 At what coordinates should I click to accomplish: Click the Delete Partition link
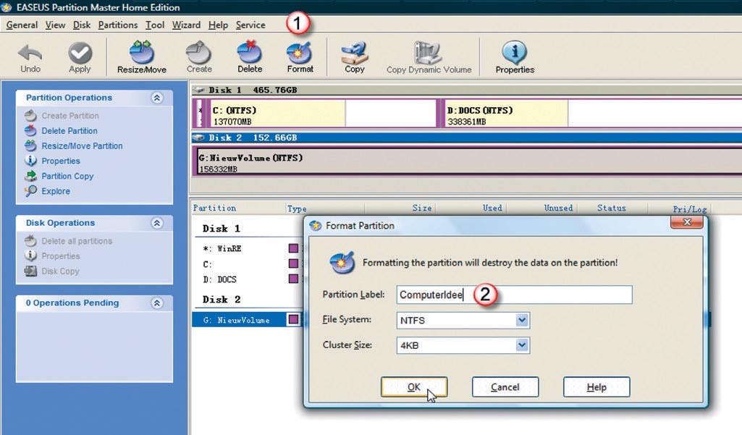point(69,130)
